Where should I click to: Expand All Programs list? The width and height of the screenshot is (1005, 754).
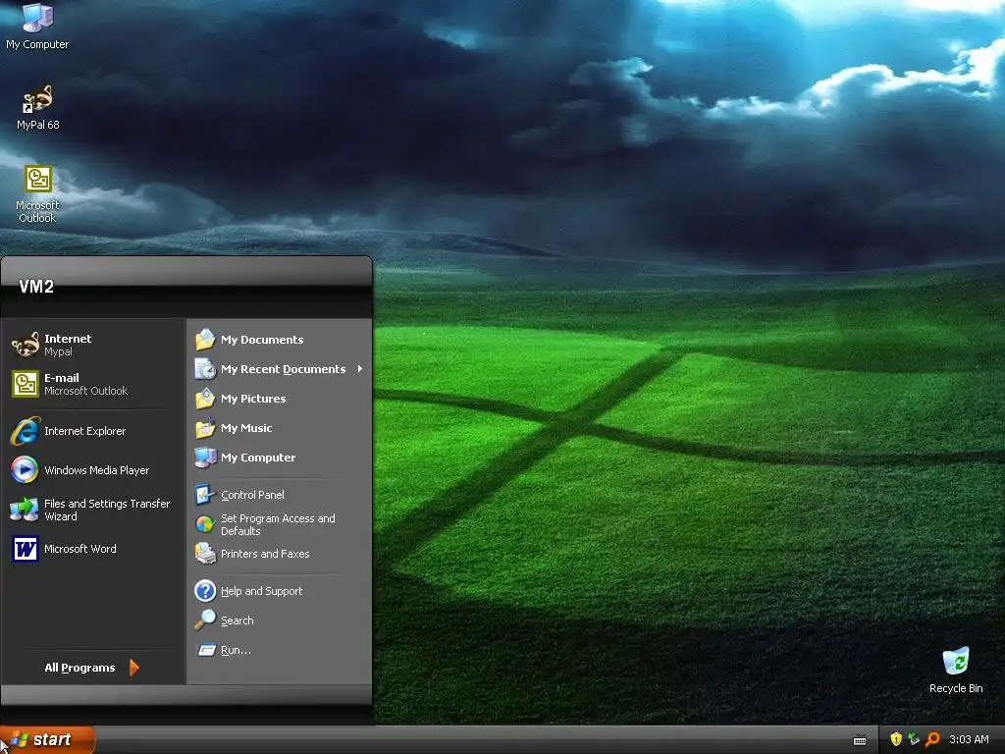(x=91, y=668)
